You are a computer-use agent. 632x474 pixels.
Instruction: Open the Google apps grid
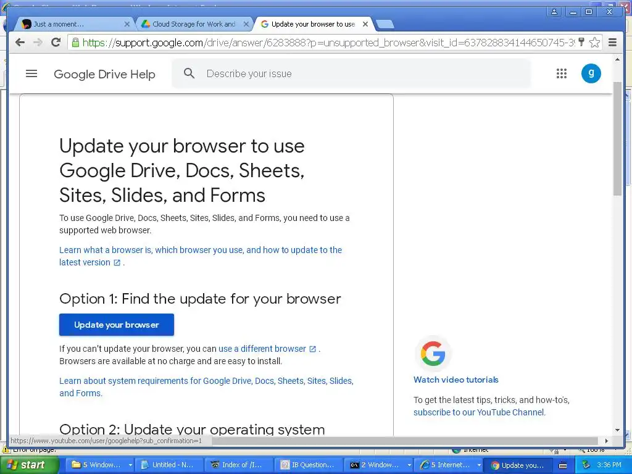562,73
